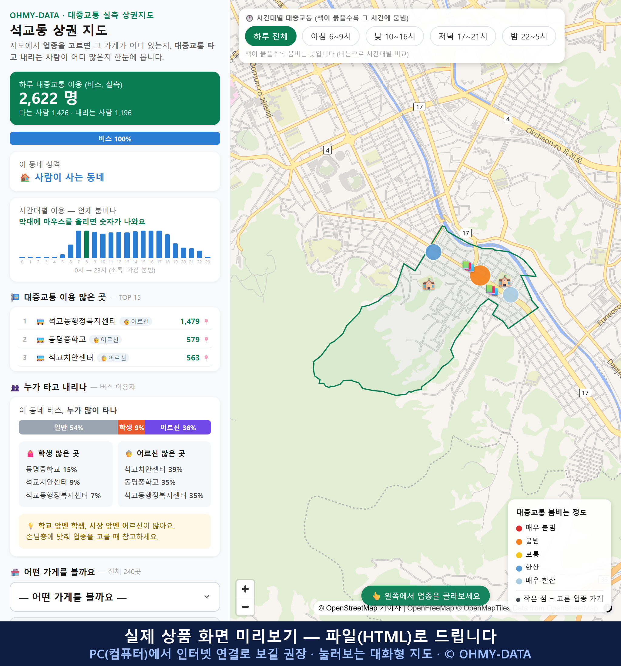Click 왼쪽에서 업종을 골라보세요 green banner
This screenshot has height=666, width=621.
point(425,596)
